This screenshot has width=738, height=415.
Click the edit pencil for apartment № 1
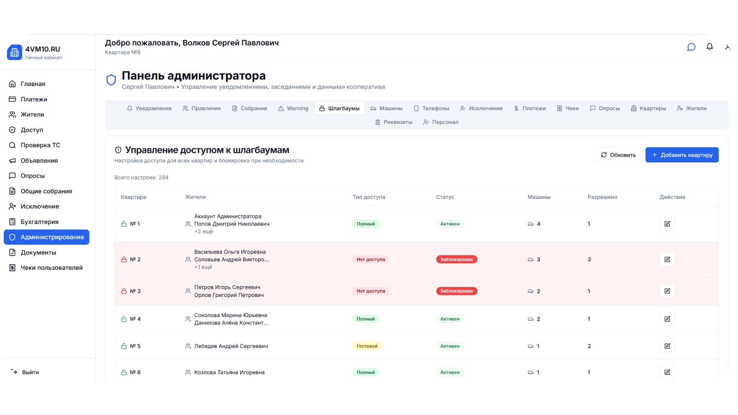click(667, 224)
